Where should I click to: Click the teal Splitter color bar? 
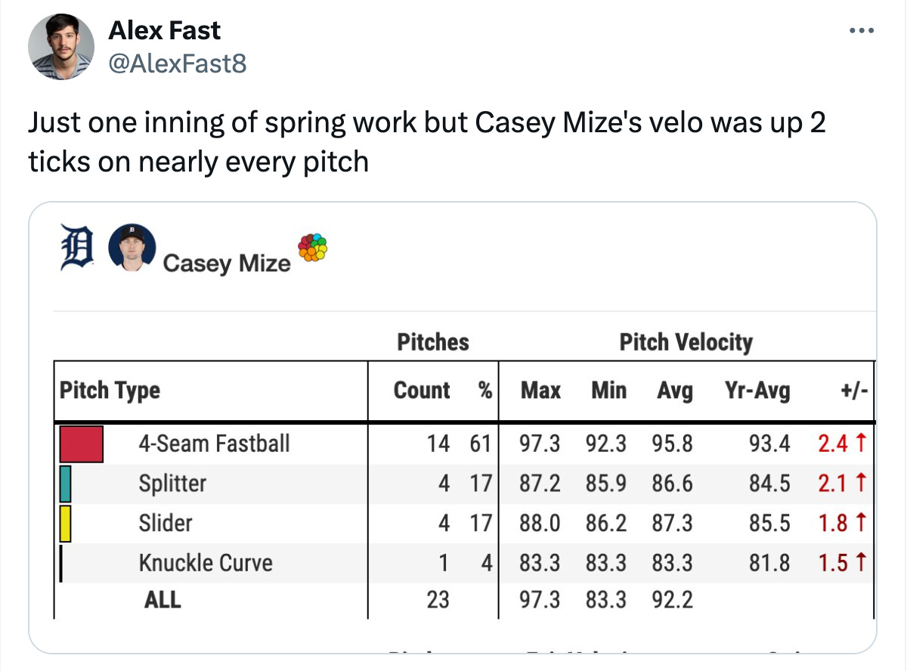(x=65, y=484)
